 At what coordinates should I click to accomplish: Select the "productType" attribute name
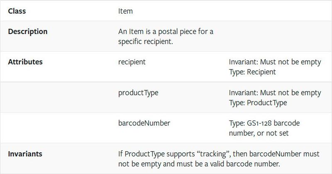point(138,92)
